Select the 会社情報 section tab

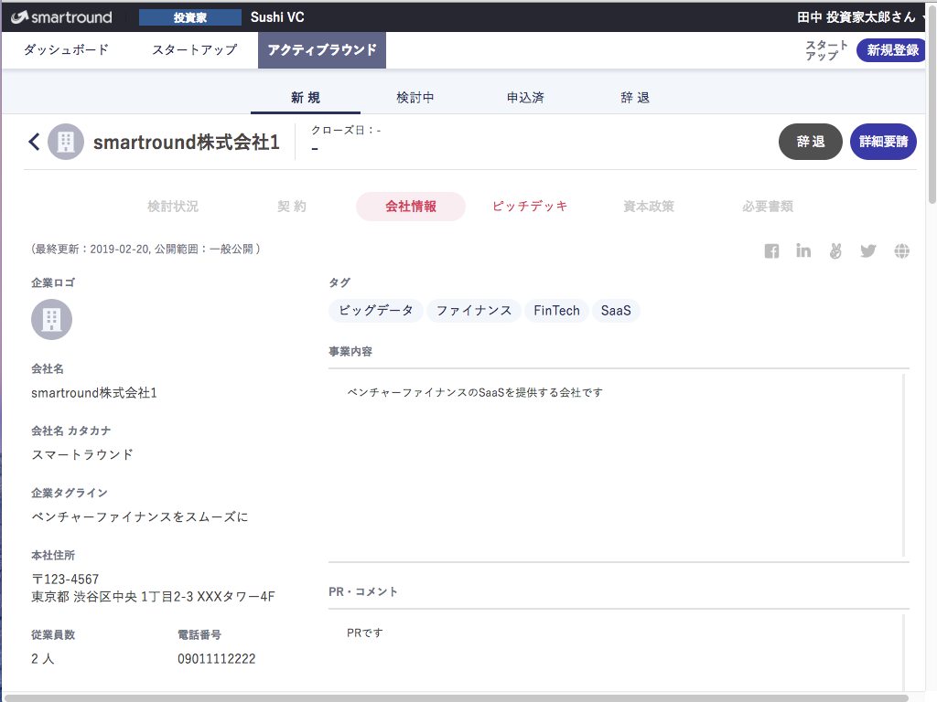point(411,207)
